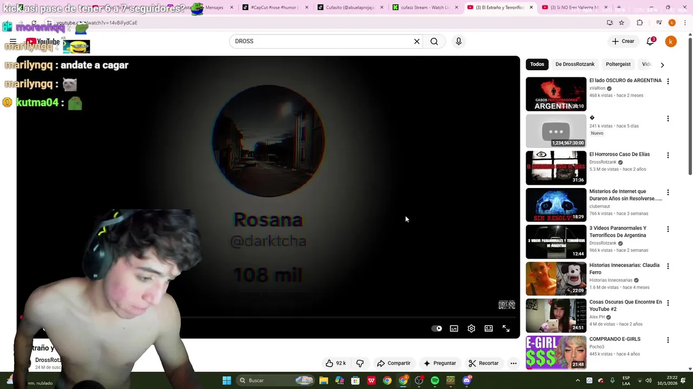Open options for El lado OSCURO de ARGENTINA
Image resolution: width=693 pixels, height=389 pixels.
(668, 81)
